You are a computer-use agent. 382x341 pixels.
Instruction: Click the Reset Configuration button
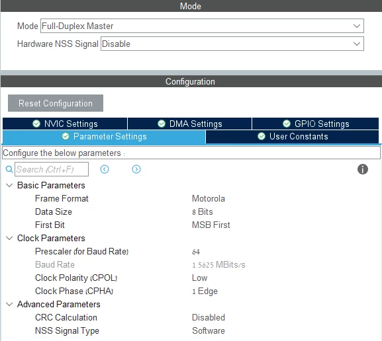point(56,103)
